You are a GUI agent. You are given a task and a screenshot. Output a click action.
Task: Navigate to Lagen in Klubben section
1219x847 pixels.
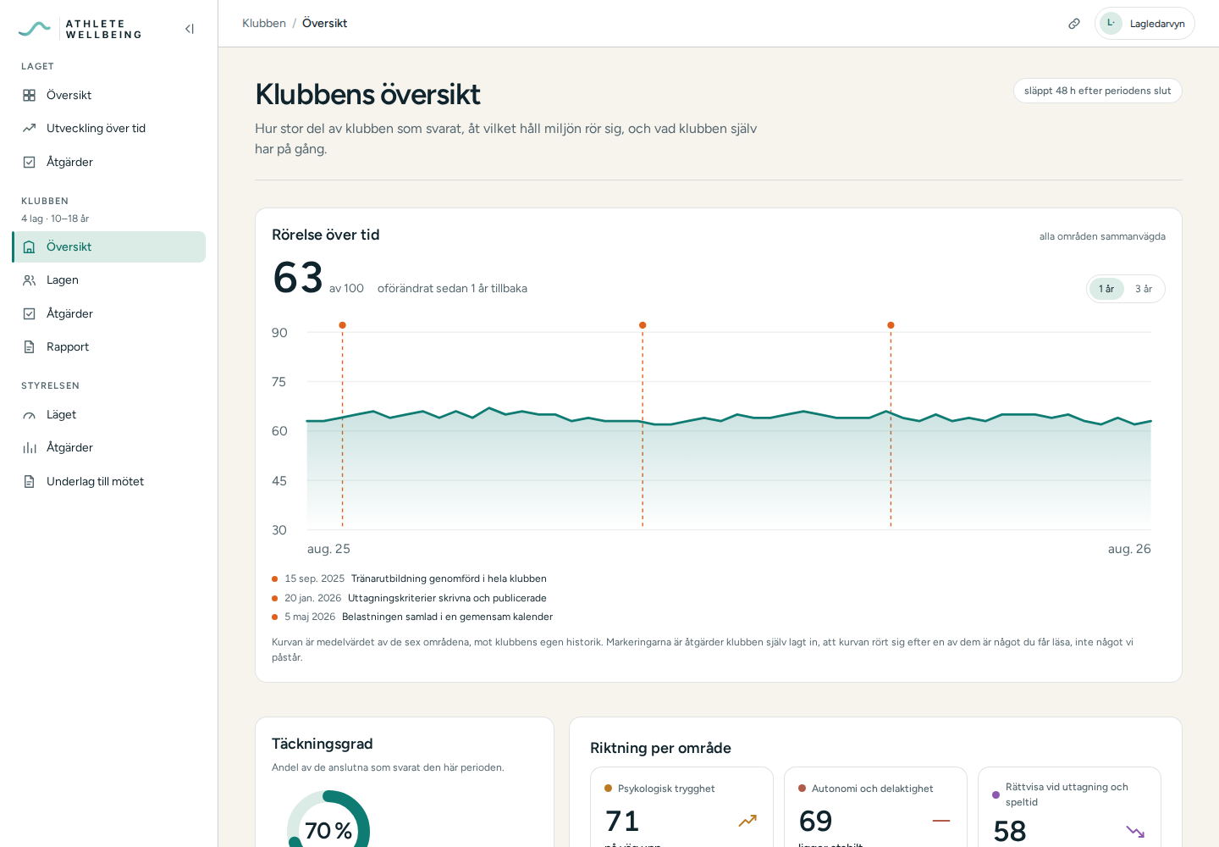(108, 280)
